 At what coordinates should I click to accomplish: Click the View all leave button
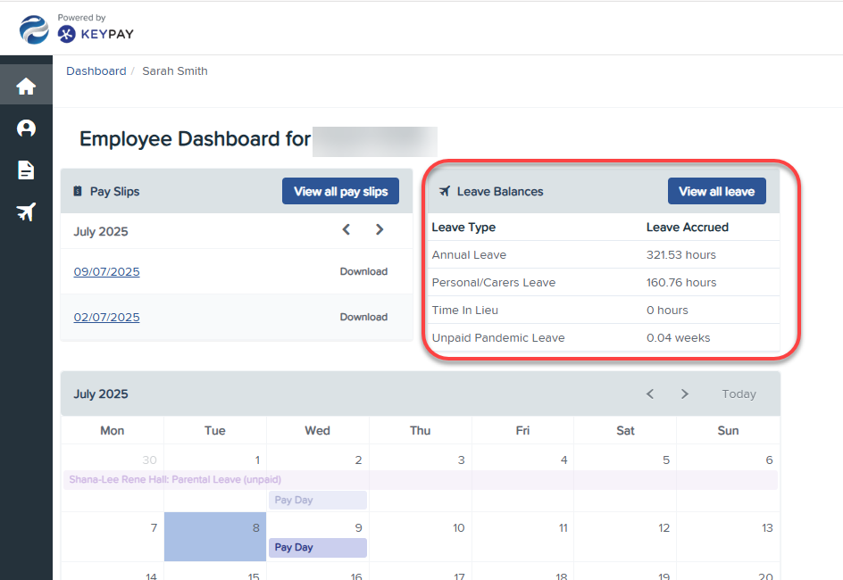716,192
